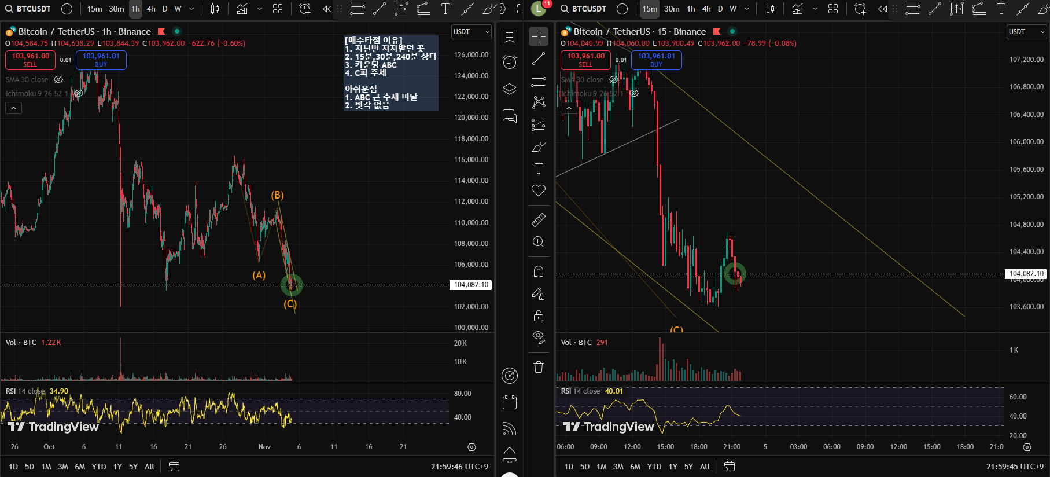Open candlestick chart type in left toolbar
Image resolution: width=1050 pixels, height=477 pixels.
215,9
